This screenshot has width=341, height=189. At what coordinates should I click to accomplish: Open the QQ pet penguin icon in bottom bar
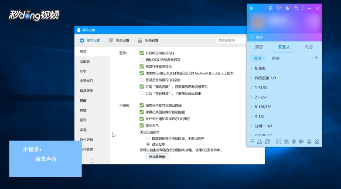point(286,142)
